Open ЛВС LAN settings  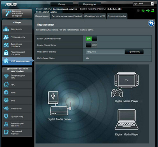tap(17, 85)
